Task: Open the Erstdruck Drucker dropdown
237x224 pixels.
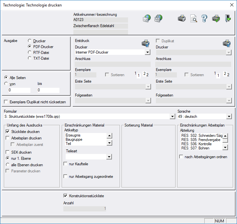Action: point(147,52)
